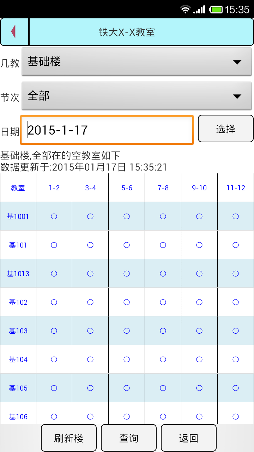The height and width of the screenshot is (452, 254).
Task: Click the 基1013 circle under period 5-6
Action: [x=127, y=274]
